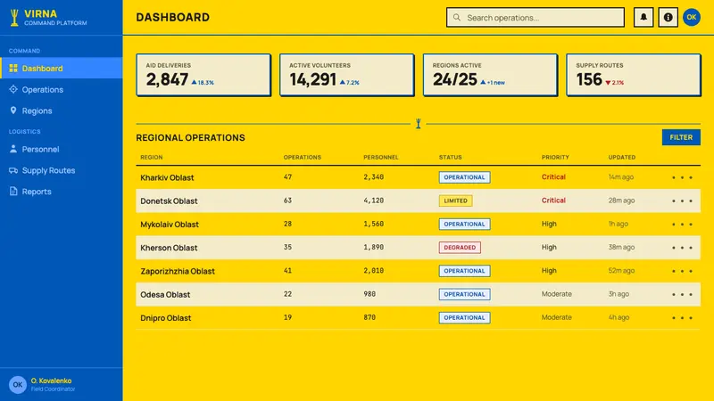Screen dimensions: 714x401
Task: Select Mykolaiv Oblast region name
Action: point(170,225)
